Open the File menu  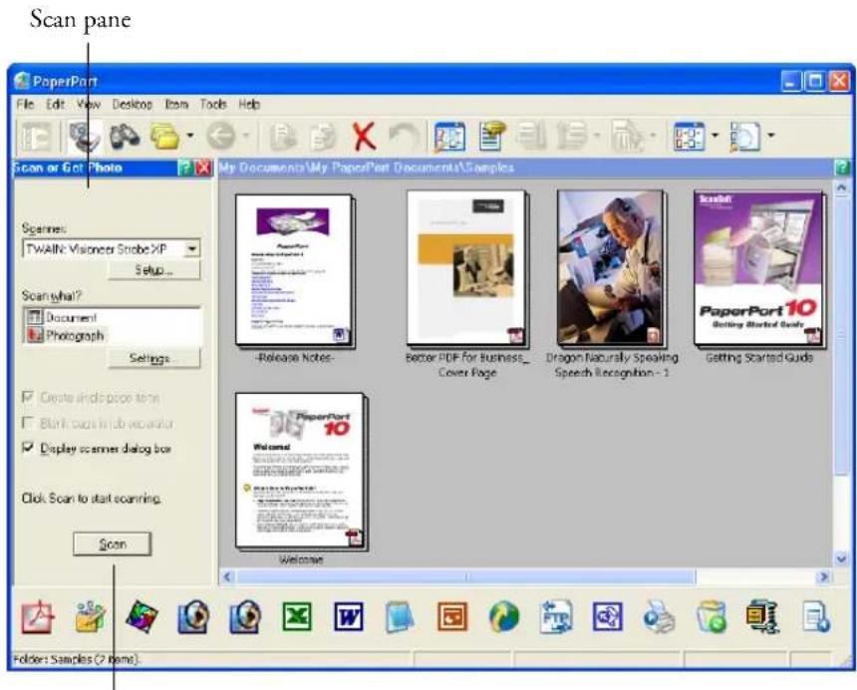[x=25, y=104]
